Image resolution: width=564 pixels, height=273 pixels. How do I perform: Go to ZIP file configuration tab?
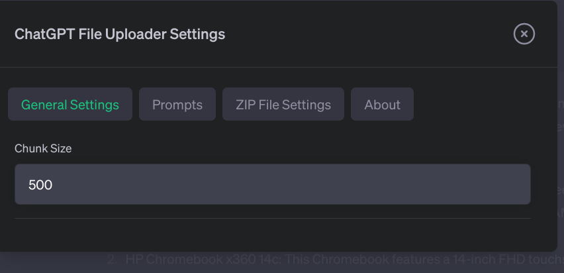pos(283,105)
